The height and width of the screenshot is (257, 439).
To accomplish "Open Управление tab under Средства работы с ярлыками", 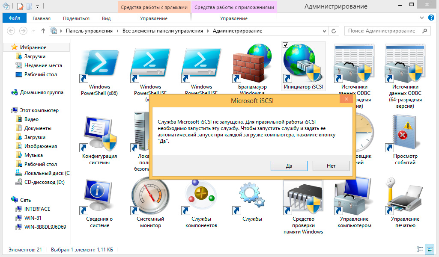I will point(153,18).
